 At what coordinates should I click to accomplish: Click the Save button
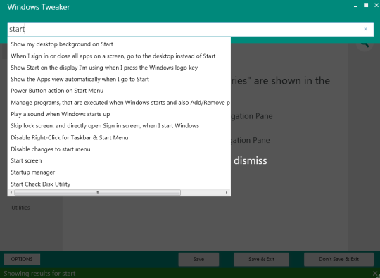(x=198, y=259)
